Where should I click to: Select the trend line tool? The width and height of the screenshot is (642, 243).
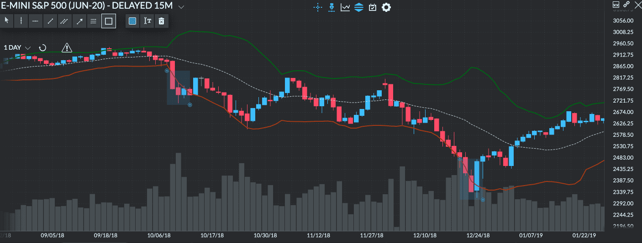(x=50, y=21)
